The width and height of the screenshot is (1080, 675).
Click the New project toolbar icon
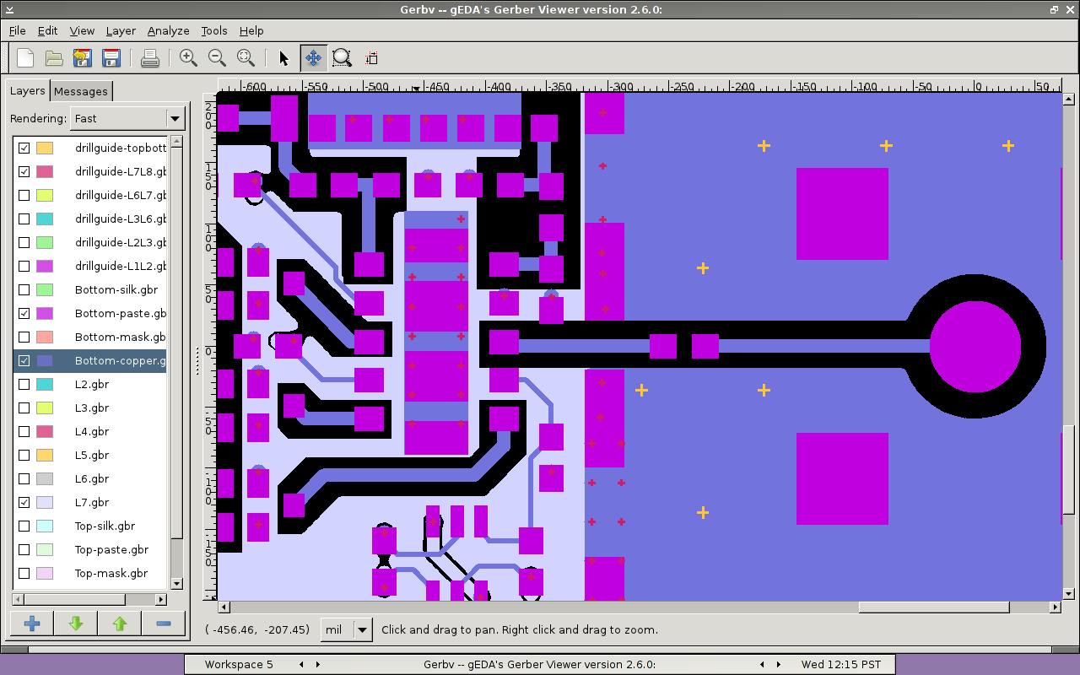25,58
